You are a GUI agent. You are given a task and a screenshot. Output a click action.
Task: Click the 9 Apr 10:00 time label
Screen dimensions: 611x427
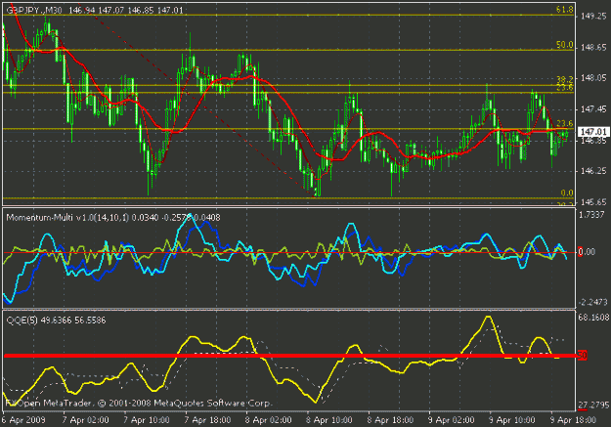coord(512,420)
